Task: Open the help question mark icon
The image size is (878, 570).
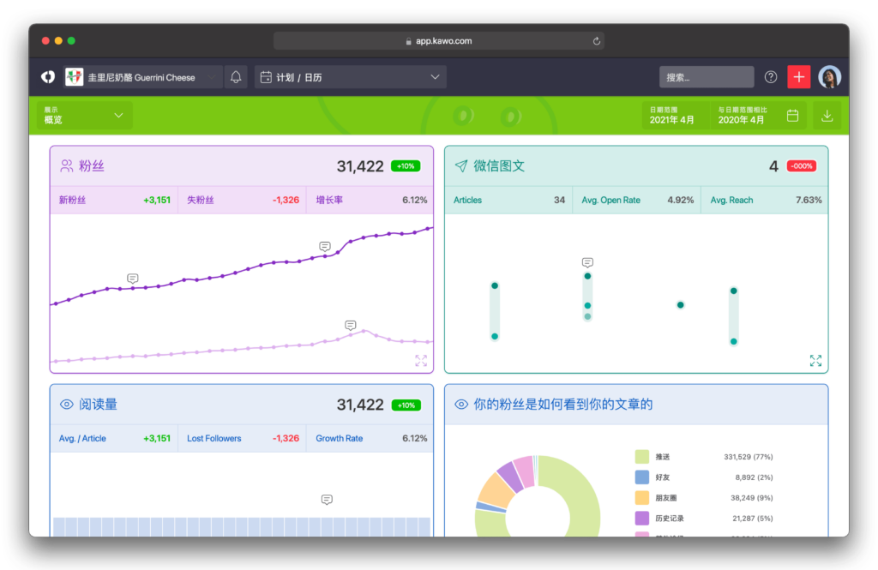Action: pyautogui.click(x=771, y=77)
